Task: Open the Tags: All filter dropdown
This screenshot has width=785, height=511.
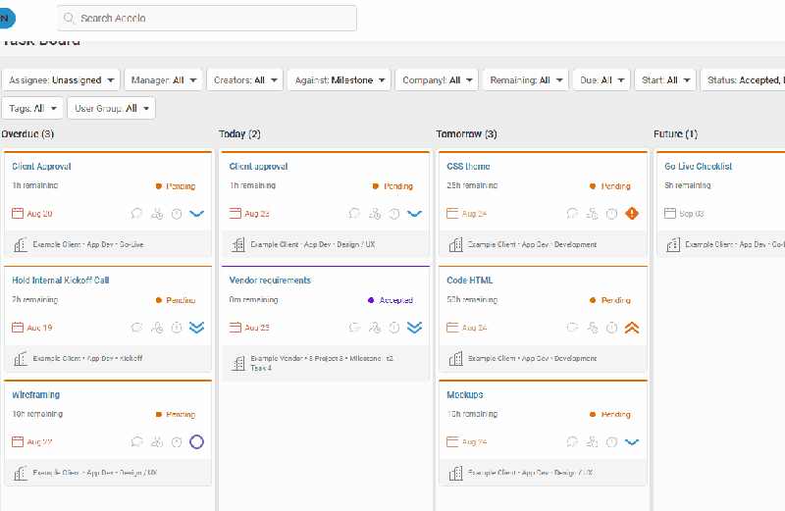Action: pyautogui.click(x=32, y=108)
